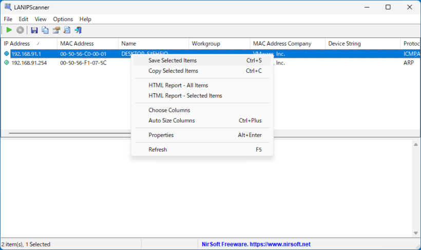Click the gray Stop scan icon
The image size is (421, 250).
(20, 30)
